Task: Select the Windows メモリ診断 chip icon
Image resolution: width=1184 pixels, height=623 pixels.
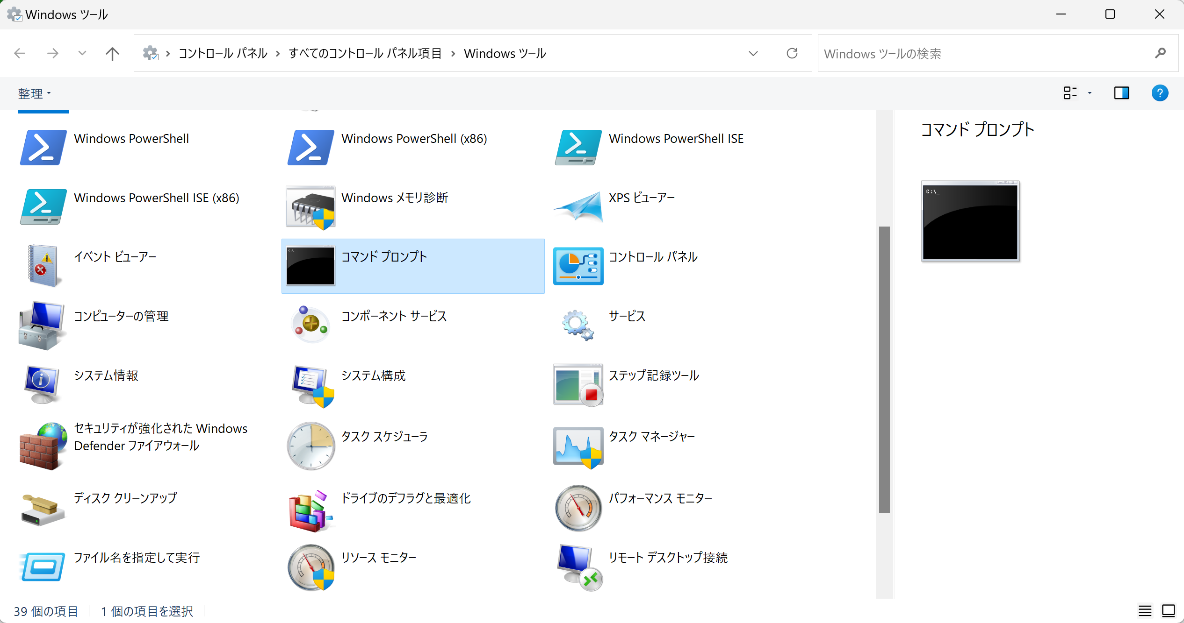Action: click(310, 207)
